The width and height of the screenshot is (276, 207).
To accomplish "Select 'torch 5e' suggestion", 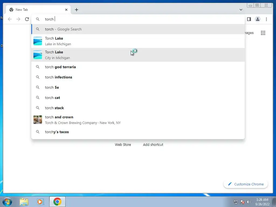I will click(138, 87).
